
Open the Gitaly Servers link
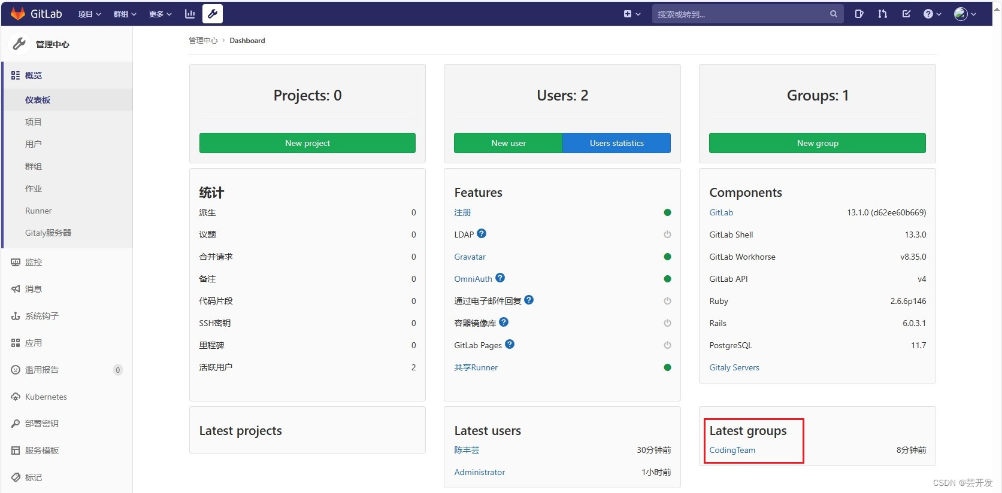coord(734,367)
